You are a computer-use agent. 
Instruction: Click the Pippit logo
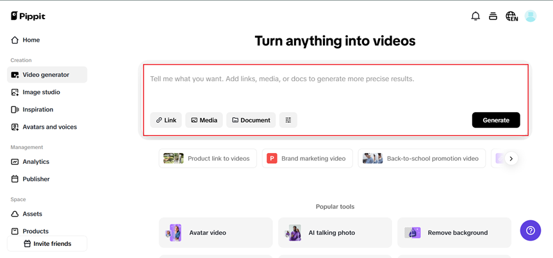tap(28, 16)
